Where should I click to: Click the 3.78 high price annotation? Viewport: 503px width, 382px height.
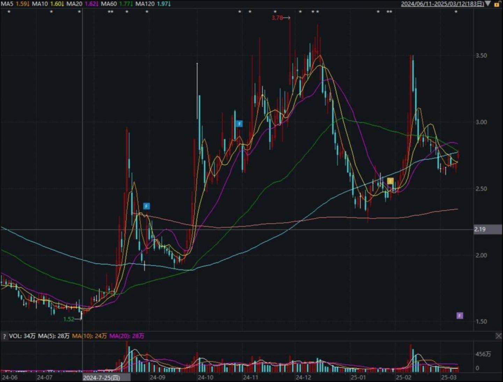click(277, 18)
